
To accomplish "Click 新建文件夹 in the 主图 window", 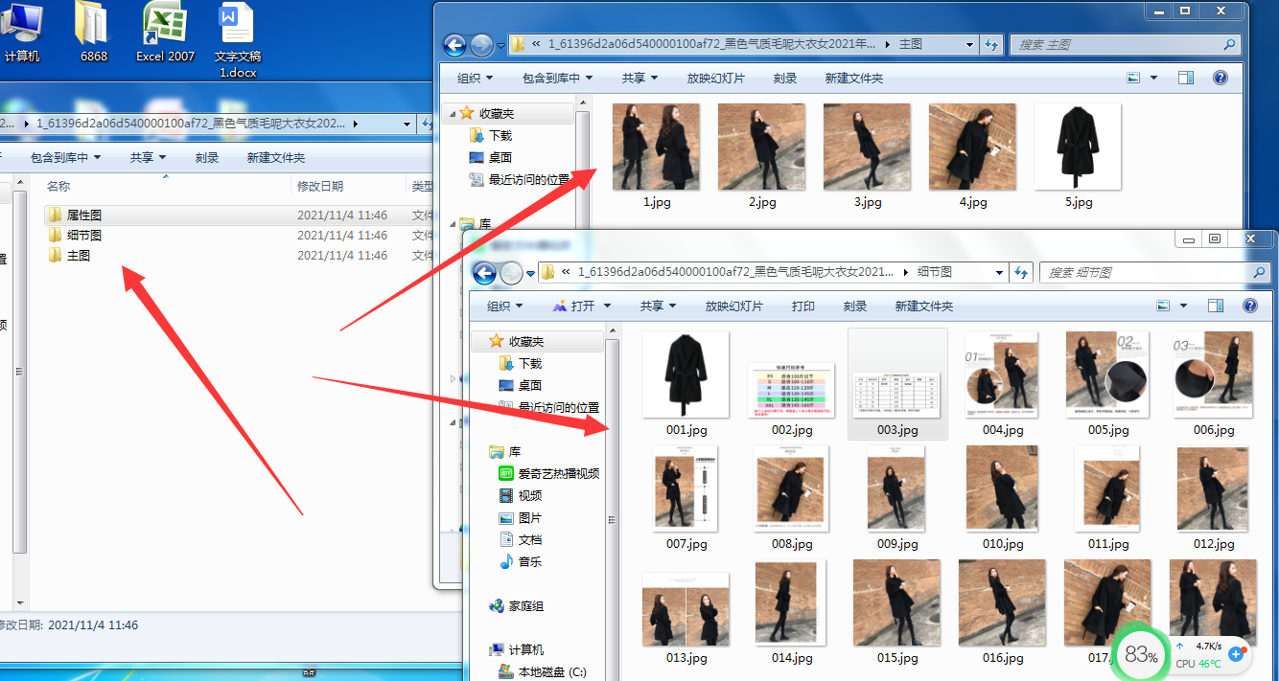I will coord(854,78).
